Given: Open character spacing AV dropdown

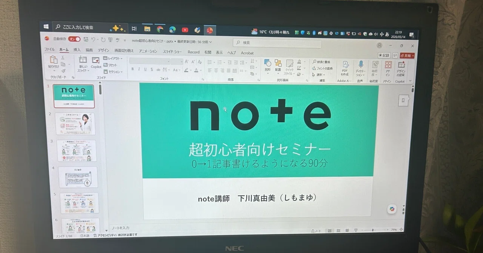Looking at the screenshot, I should tap(166, 70).
